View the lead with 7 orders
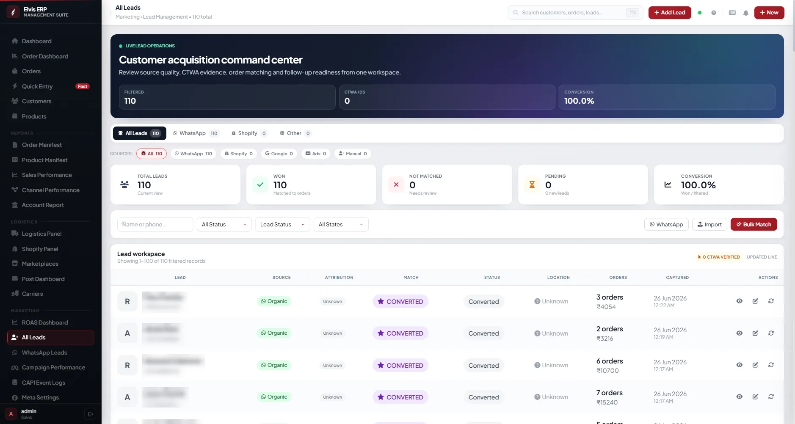Screen dimensions: 795x424 click(740, 397)
